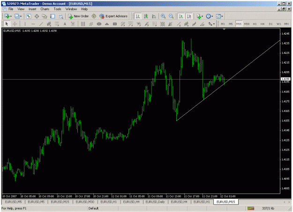Select the Trendline drawing tool
The width and height of the screenshot is (293, 212).
pyautogui.click(x=41, y=24)
